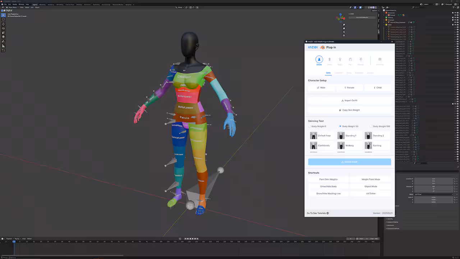The width and height of the screenshot is (460, 259).
Task: Select Body Weight 100 radio button
Action: 371,127
